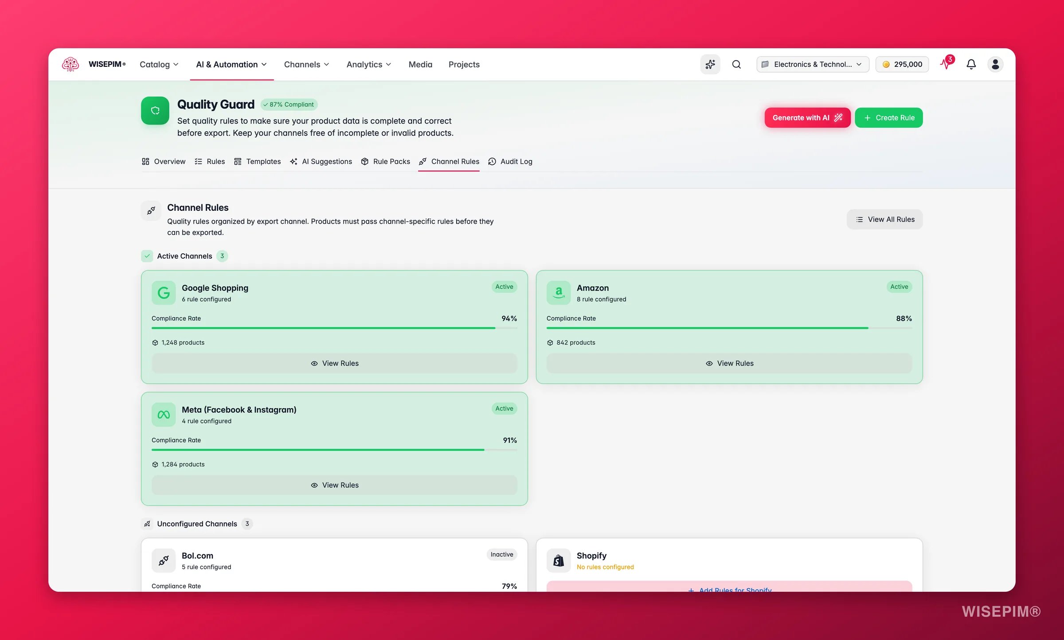Click the Amazon logo icon
This screenshot has width=1064, height=640.
(x=559, y=293)
